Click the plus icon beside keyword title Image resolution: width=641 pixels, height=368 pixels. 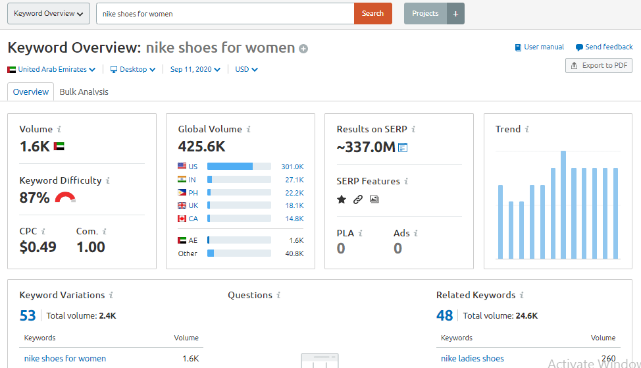click(303, 49)
